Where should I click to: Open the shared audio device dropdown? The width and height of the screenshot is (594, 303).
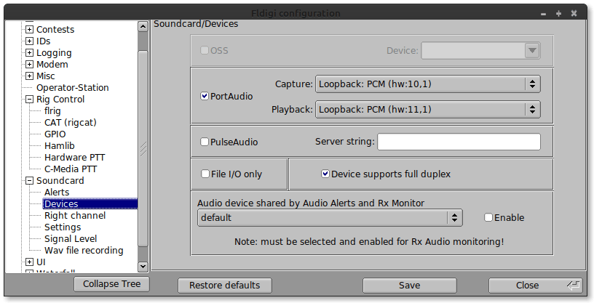pos(330,217)
